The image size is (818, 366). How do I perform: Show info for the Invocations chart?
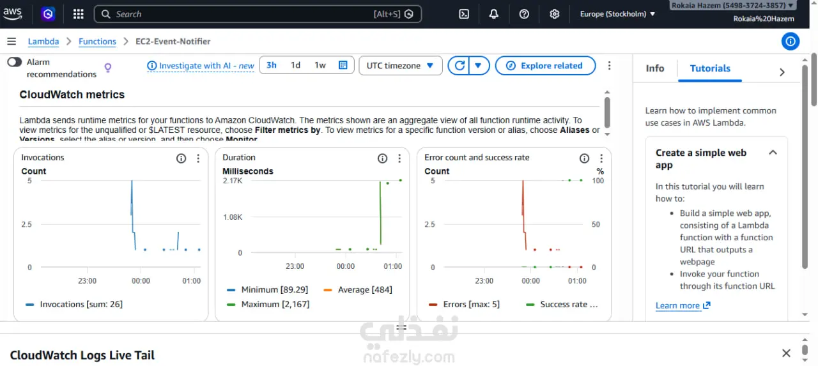point(181,158)
